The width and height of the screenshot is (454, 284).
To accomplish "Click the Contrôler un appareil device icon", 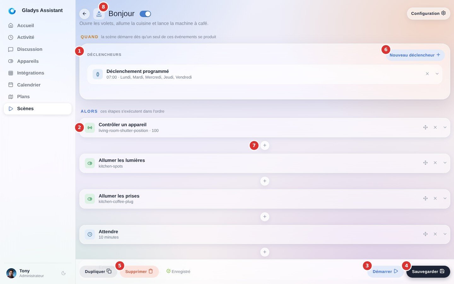I will tap(90, 128).
